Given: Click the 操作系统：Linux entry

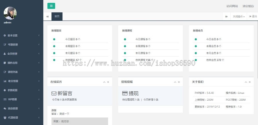Looking at the screenshot, I should (235, 93).
